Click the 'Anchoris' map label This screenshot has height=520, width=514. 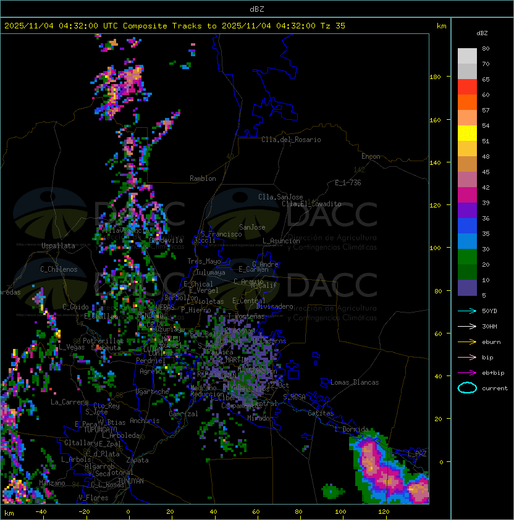point(145,421)
